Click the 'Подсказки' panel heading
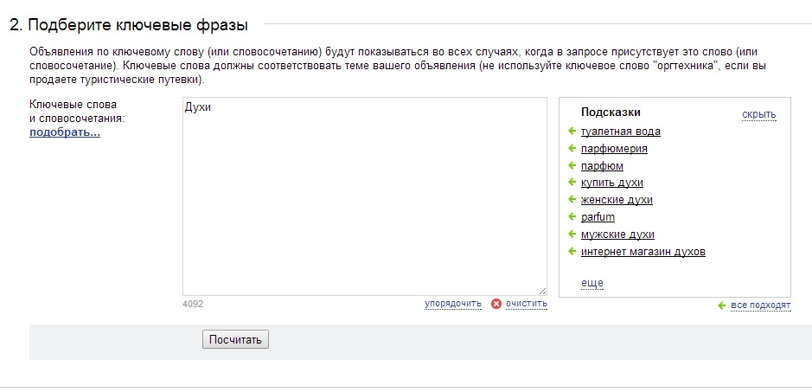Image resolution: width=812 pixels, height=392 pixels. pos(611,112)
